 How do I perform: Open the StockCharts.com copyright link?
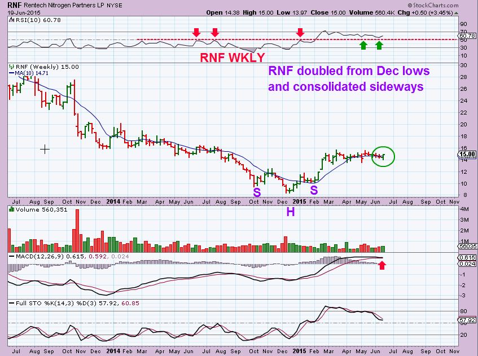(433, 5)
